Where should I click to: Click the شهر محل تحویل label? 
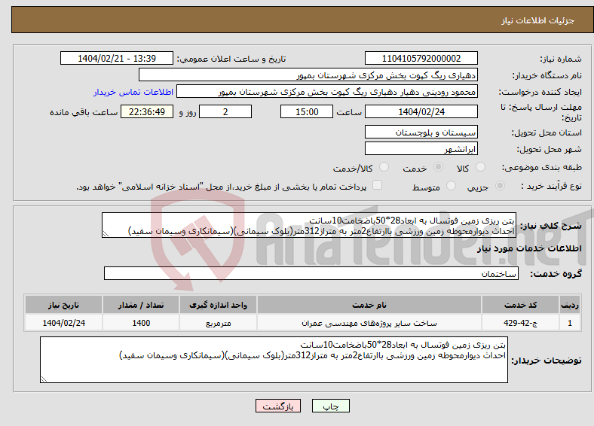[550, 149]
